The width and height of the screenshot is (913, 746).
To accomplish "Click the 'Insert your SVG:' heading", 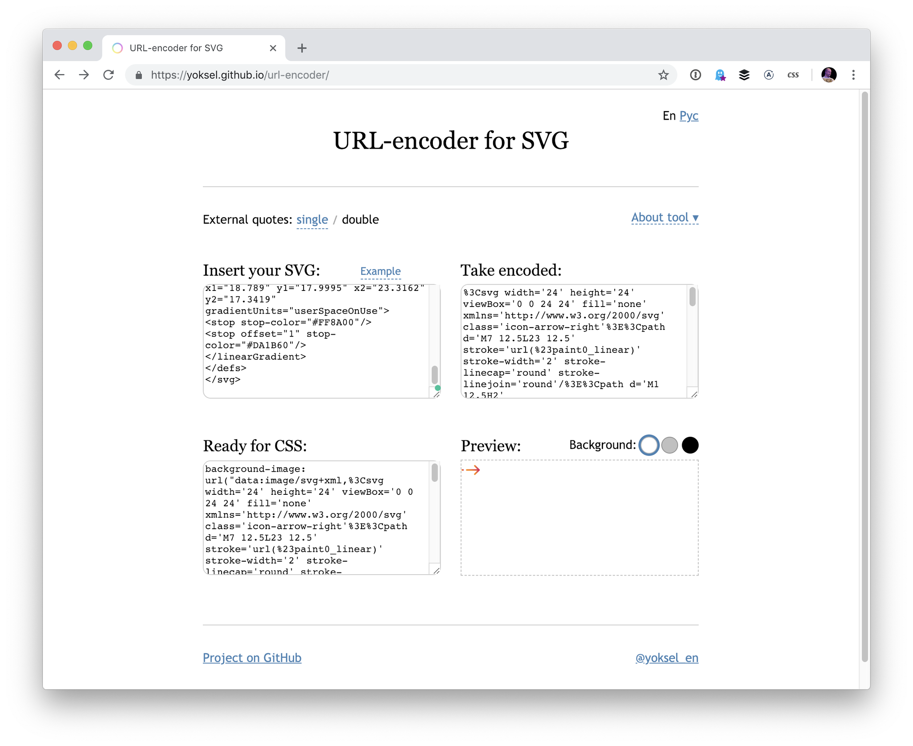I will (261, 270).
